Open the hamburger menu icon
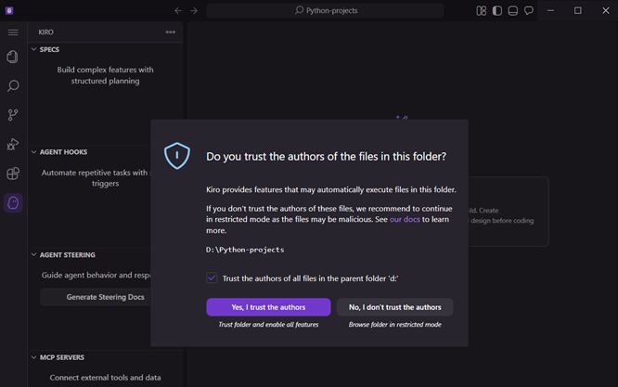Viewport: 618px width, 387px height. 13,32
